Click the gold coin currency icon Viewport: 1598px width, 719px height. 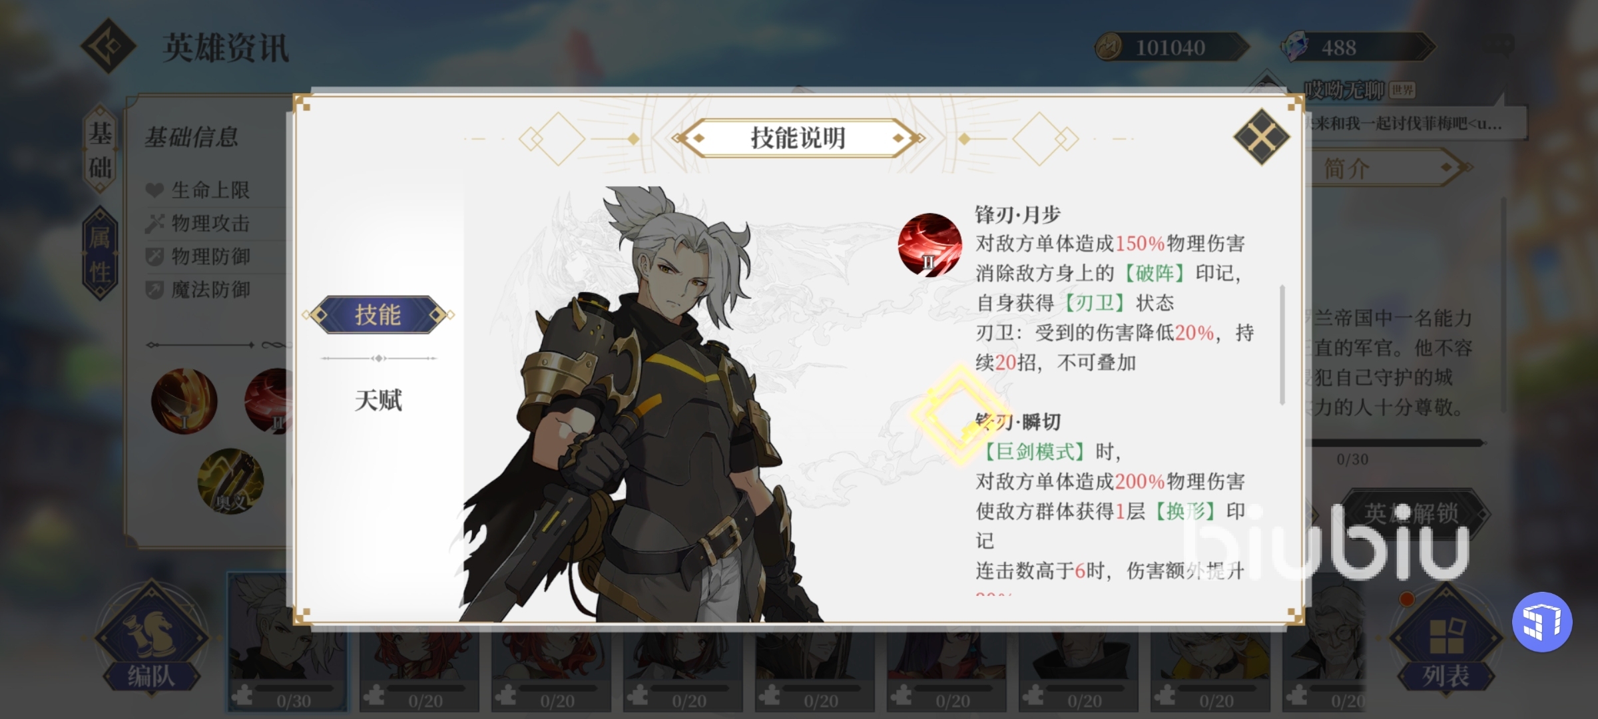1109,47
